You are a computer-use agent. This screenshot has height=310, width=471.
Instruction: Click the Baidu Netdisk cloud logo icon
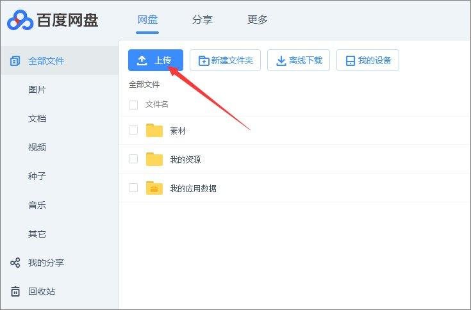pos(19,20)
